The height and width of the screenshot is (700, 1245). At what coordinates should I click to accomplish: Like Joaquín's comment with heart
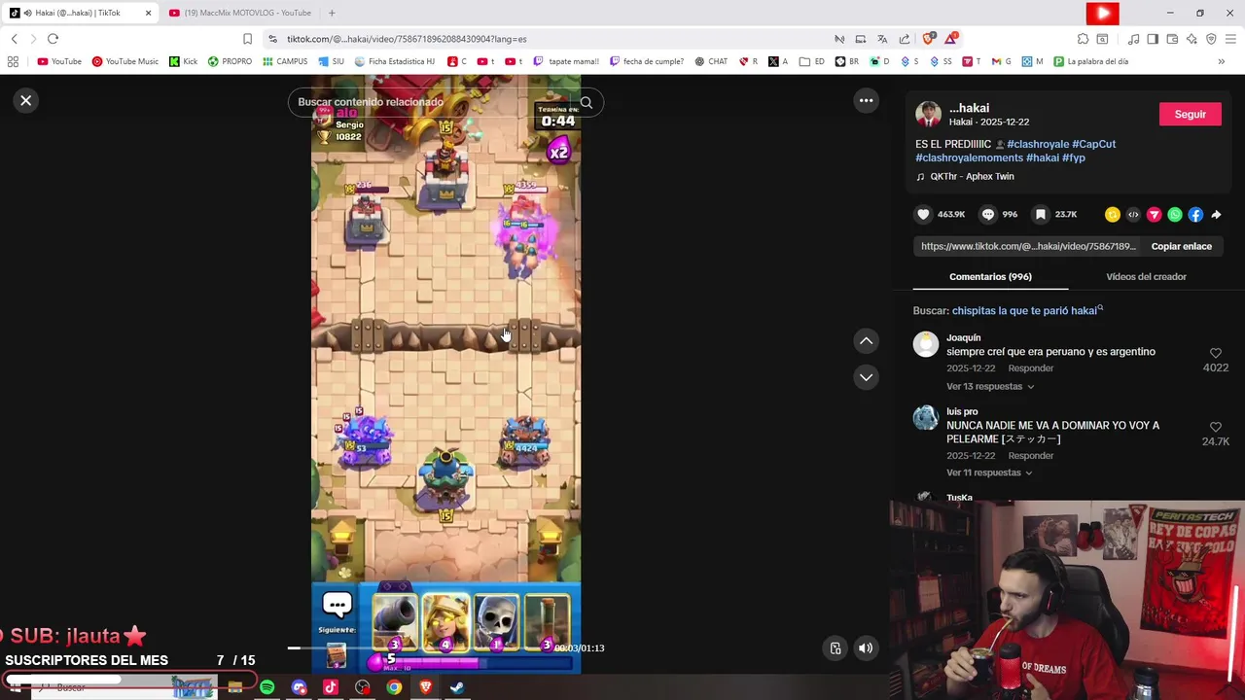click(1215, 353)
